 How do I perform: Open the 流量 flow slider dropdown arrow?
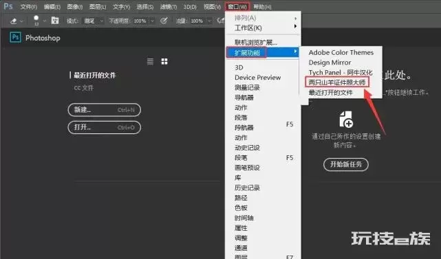210,21
